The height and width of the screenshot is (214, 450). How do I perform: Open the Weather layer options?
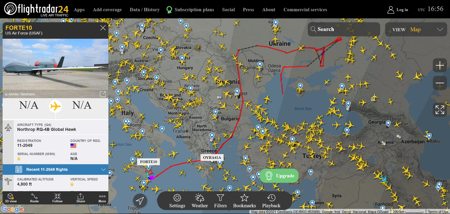pos(200,201)
